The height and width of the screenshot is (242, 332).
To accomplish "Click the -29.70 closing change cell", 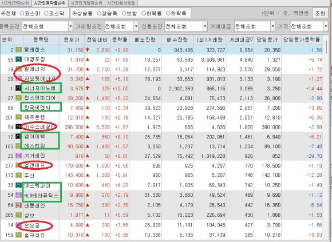I will 314,156.
